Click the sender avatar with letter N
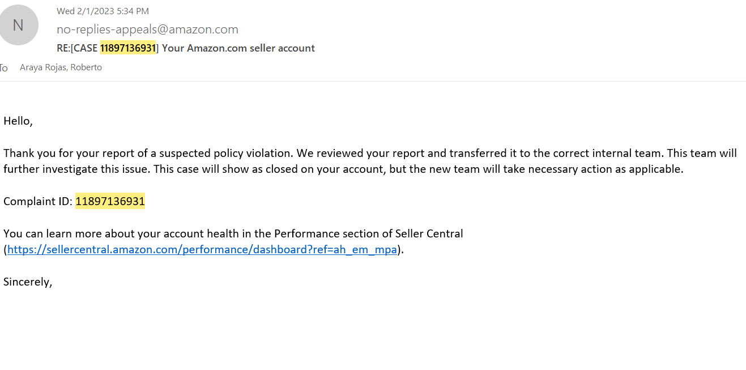This screenshot has width=746, height=370. click(18, 25)
